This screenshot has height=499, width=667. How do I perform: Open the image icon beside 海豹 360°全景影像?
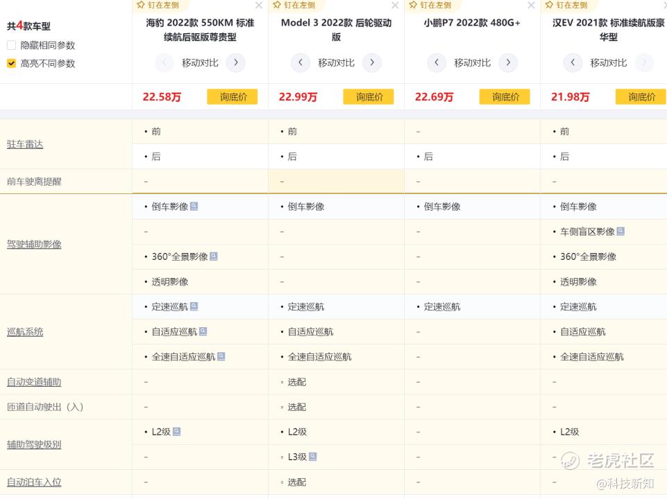[x=214, y=256]
